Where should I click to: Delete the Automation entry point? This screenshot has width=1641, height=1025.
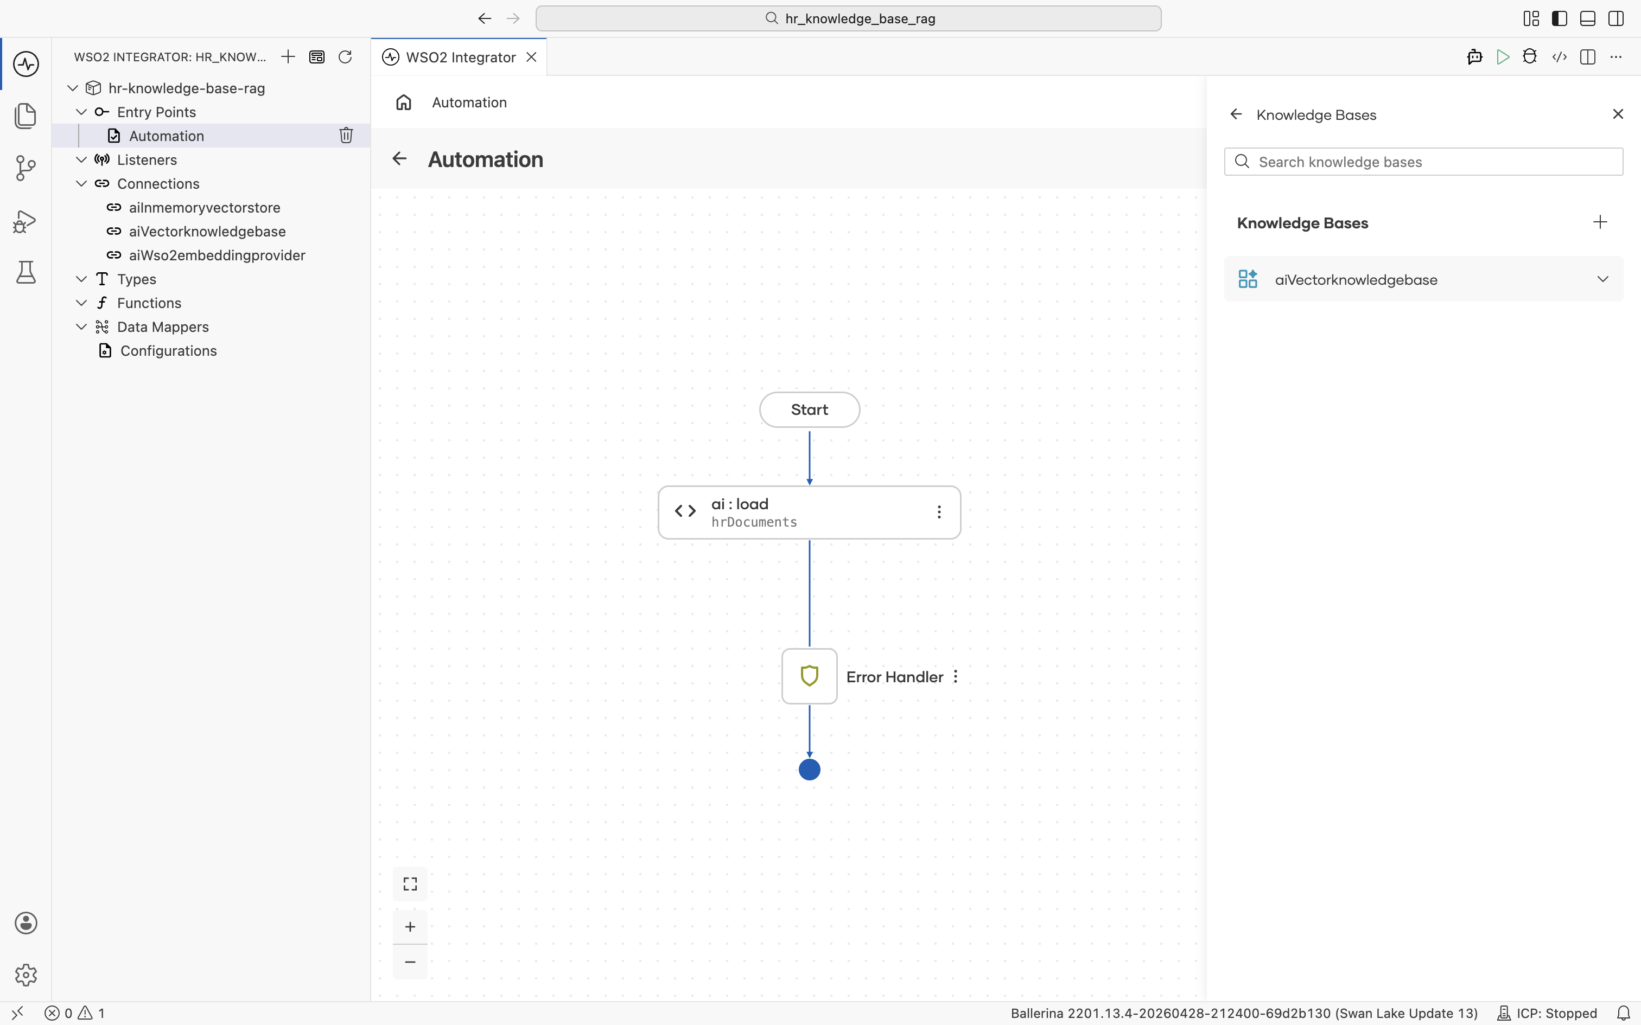click(346, 136)
